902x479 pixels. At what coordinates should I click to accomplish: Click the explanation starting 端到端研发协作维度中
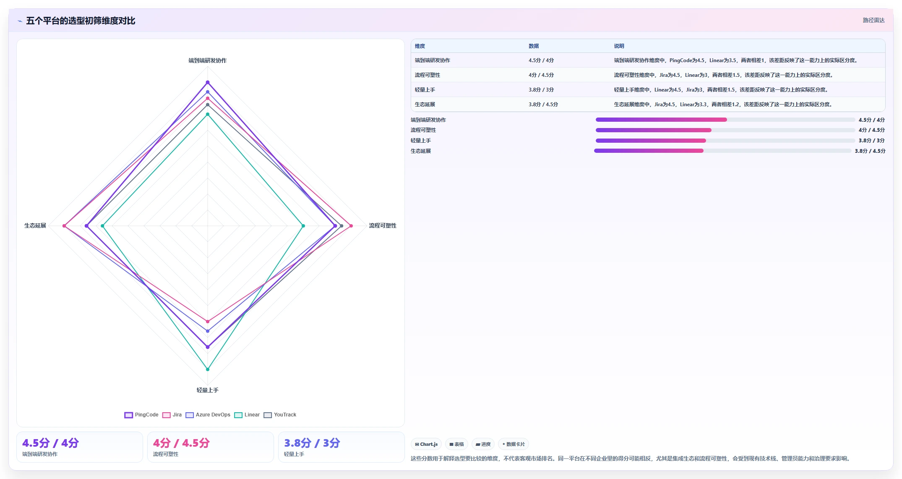[736, 60]
